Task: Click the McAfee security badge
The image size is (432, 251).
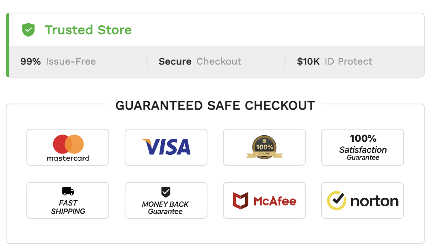Action: [264, 201]
